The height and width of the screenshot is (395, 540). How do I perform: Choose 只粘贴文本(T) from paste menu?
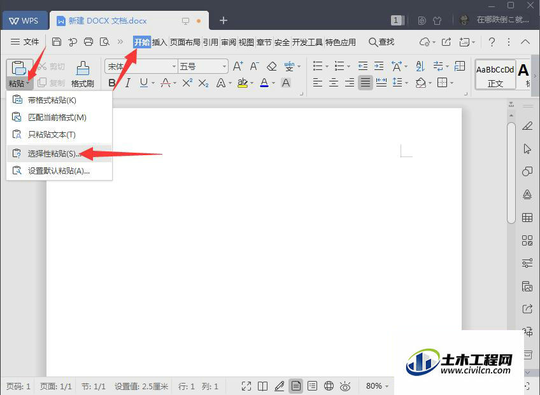click(x=59, y=135)
